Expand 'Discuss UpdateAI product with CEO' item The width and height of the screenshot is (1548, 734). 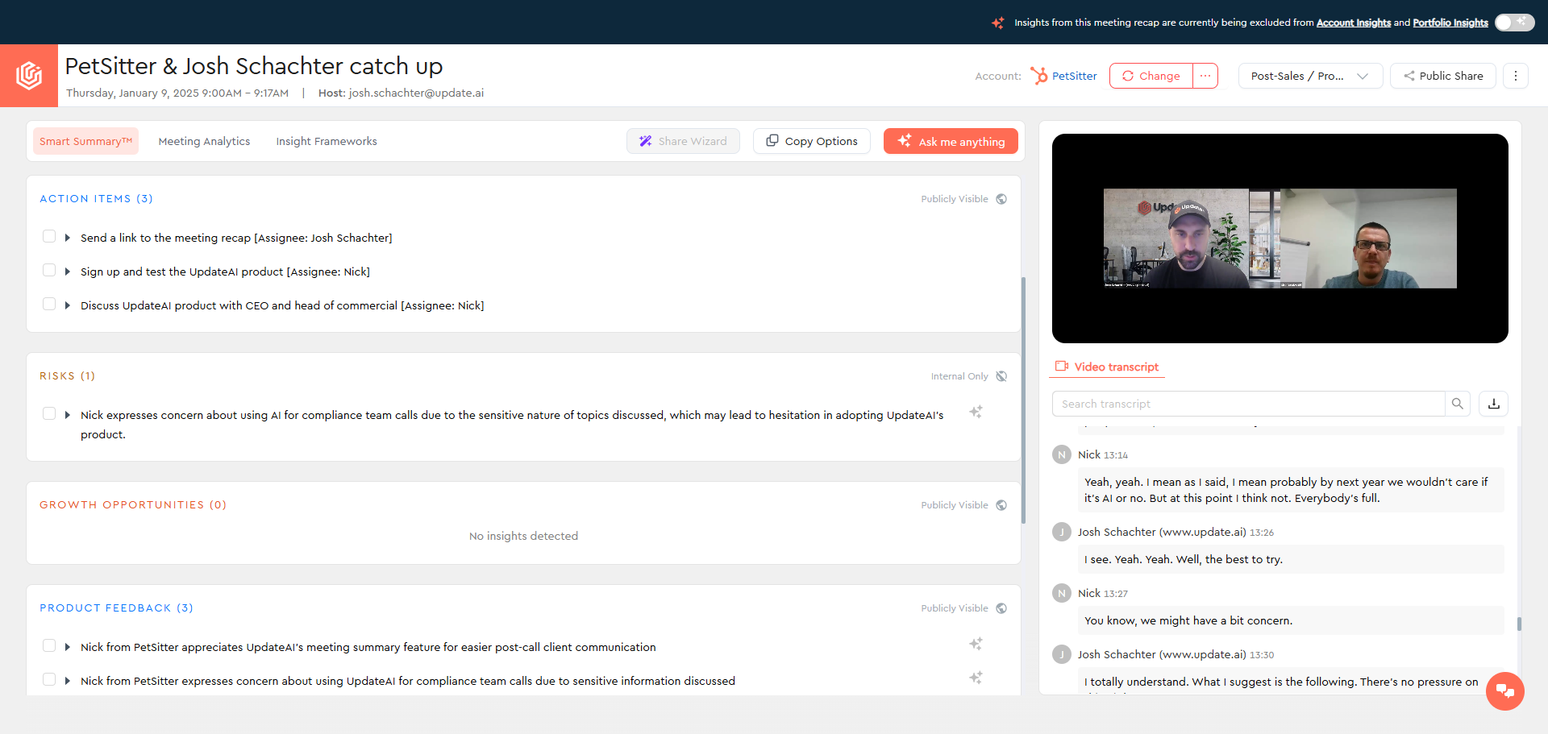68,305
